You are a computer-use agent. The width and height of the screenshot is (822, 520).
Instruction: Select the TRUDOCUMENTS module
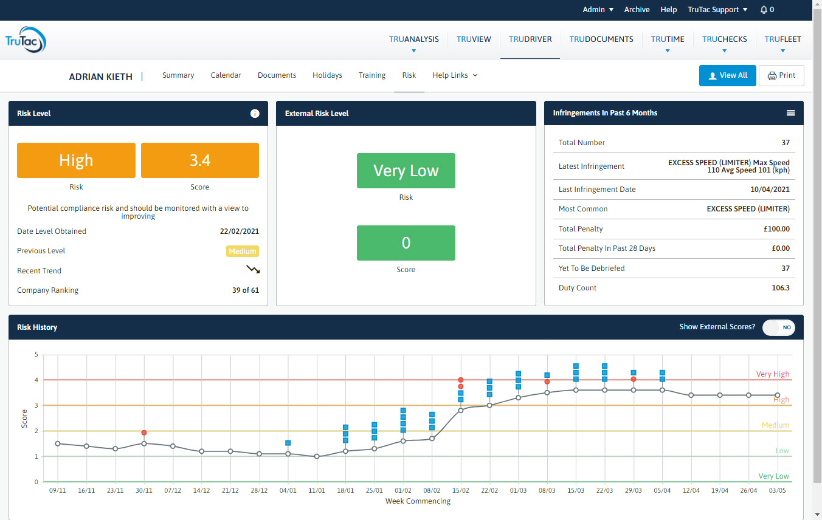coord(601,39)
